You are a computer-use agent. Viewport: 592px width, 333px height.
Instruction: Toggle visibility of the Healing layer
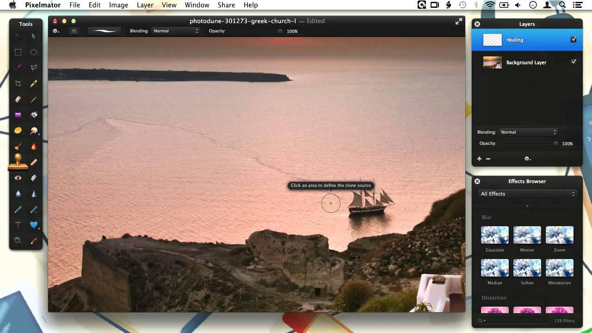tap(573, 40)
